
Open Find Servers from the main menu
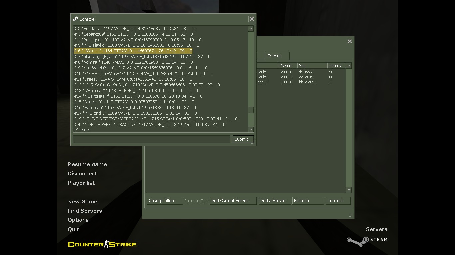click(85, 211)
